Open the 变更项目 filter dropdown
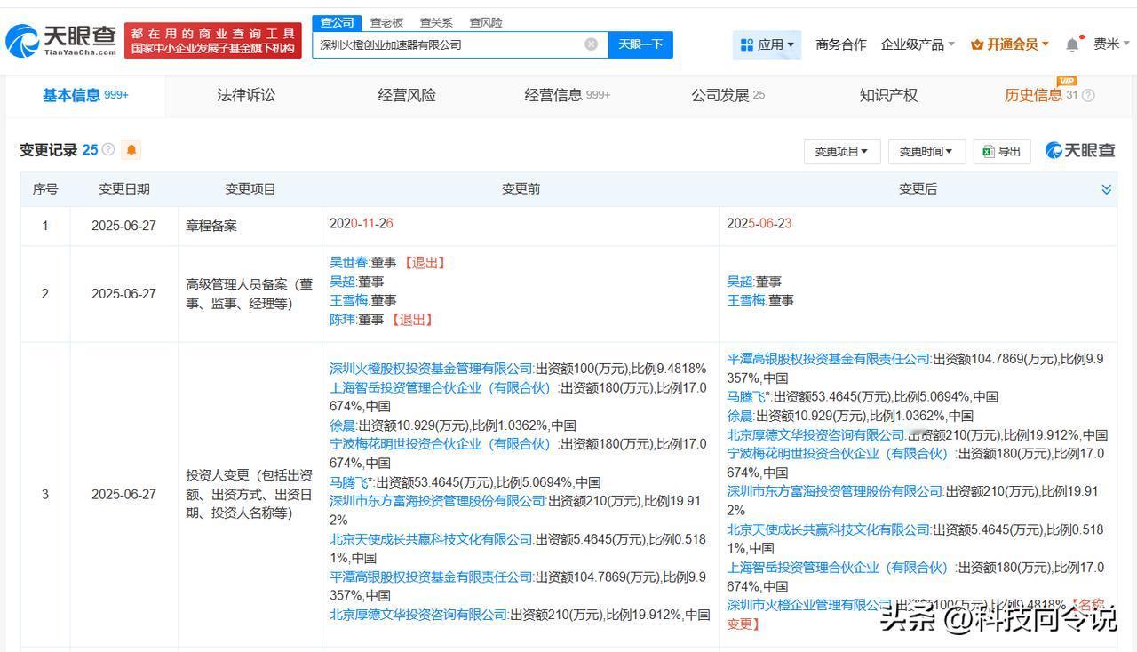This screenshot has width=1137, height=652. 841,152
